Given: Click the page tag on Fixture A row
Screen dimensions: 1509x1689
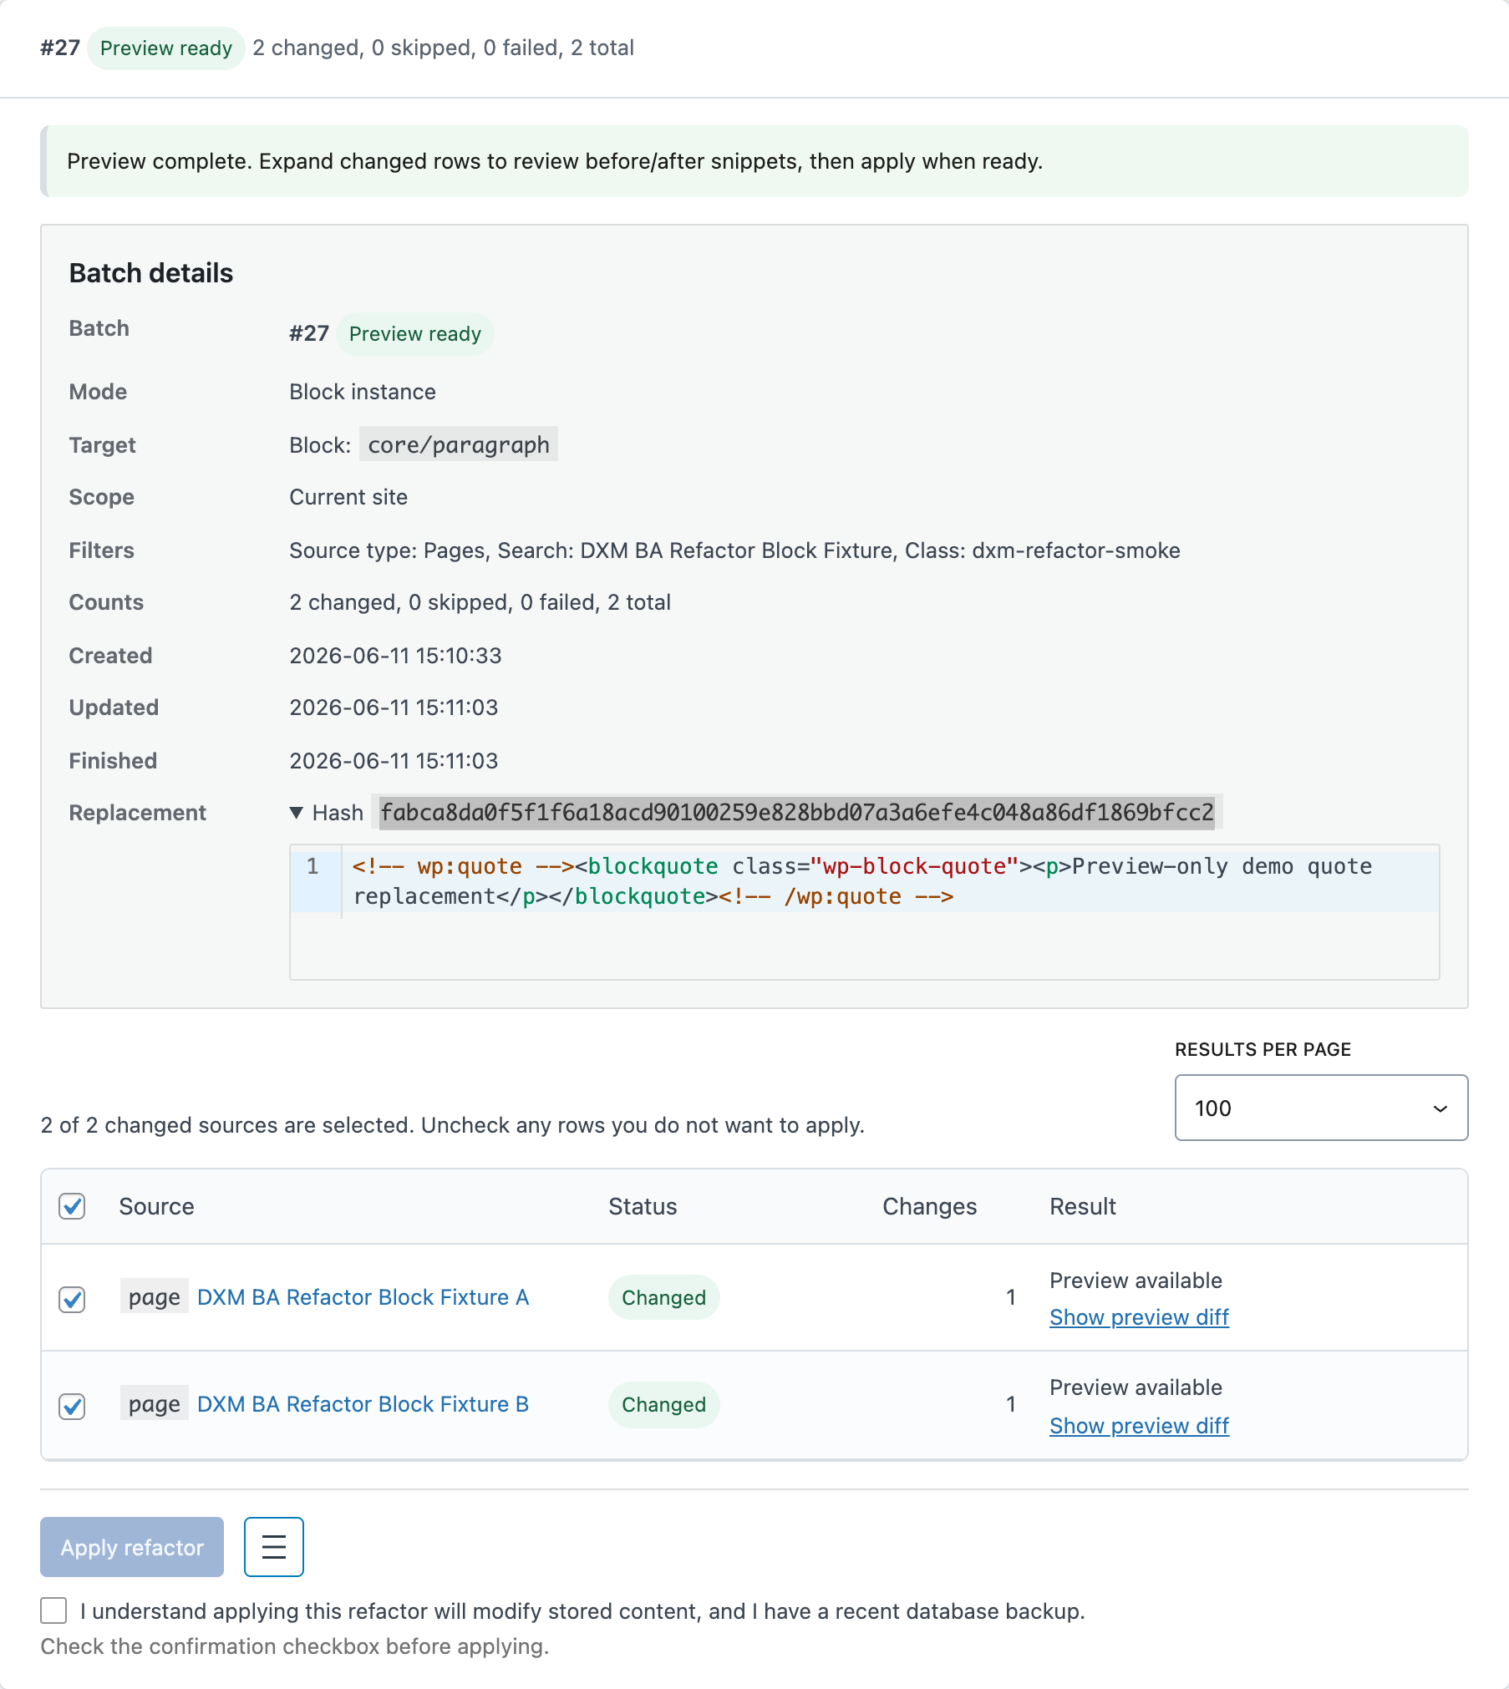Looking at the screenshot, I should (x=155, y=1297).
